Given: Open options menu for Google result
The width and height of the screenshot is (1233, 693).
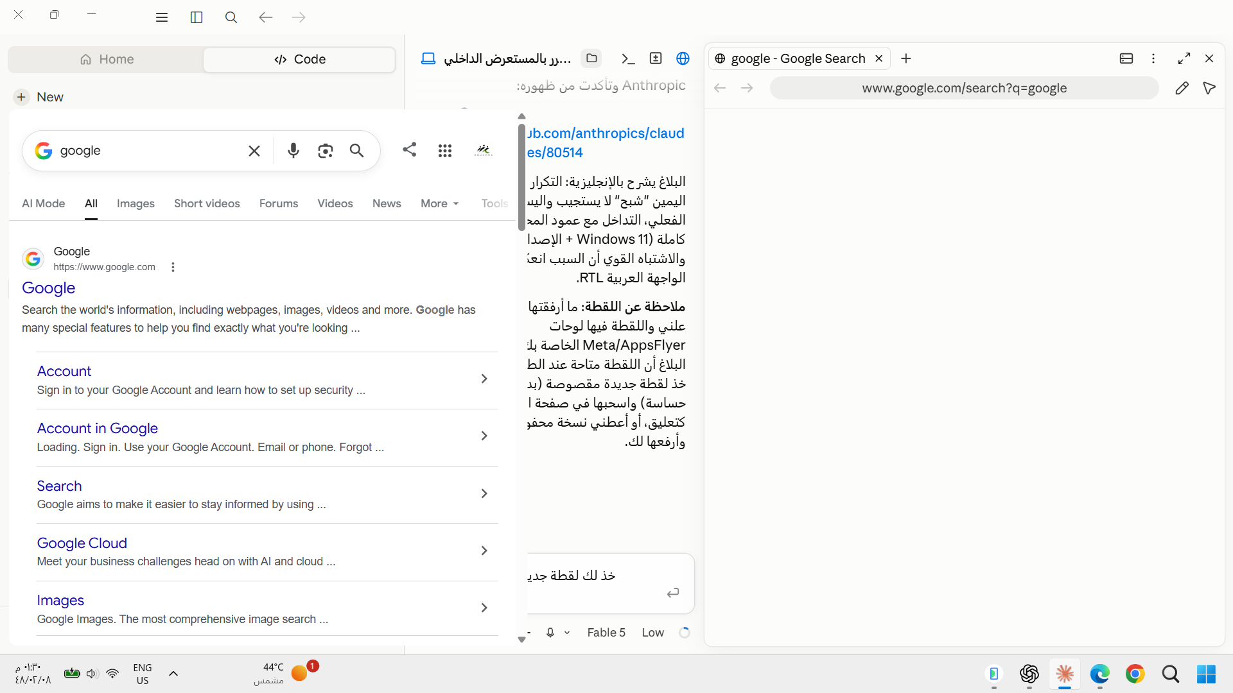Looking at the screenshot, I should (173, 267).
